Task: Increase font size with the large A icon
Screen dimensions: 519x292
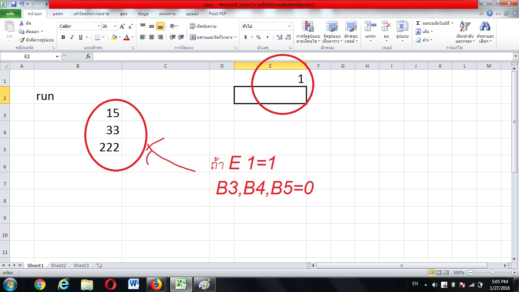Action: pos(122,26)
